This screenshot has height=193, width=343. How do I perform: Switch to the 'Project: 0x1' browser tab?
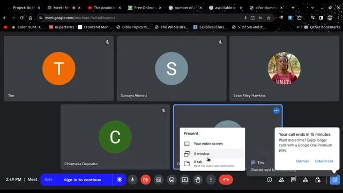(24, 8)
